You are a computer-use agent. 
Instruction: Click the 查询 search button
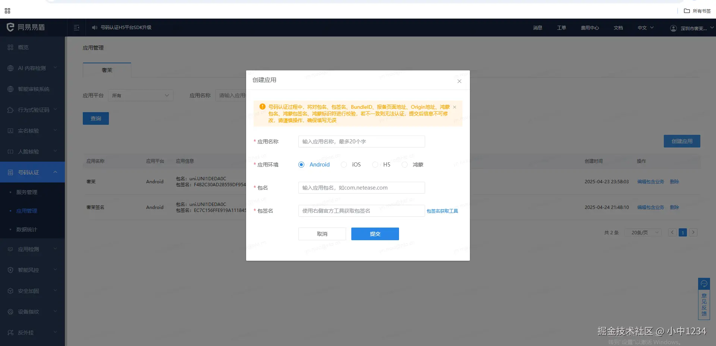pos(96,118)
